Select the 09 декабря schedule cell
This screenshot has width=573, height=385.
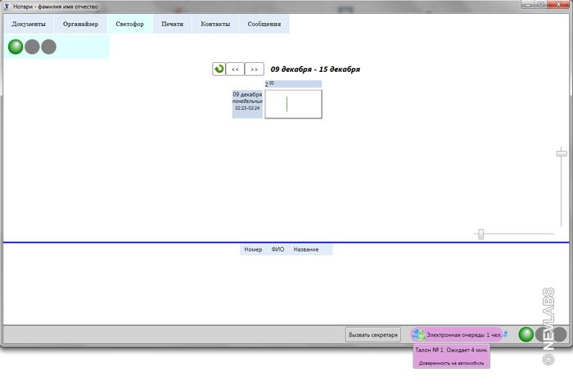(x=293, y=104)
